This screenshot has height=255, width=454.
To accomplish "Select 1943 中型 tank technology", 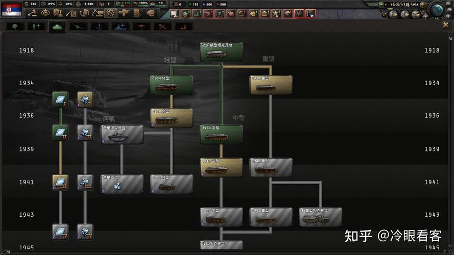I will pos(221,217).
